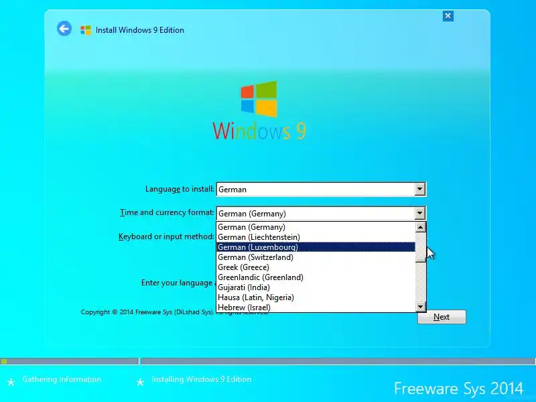536x402 pixels.
Task: Choose German (Switzerland) in the list
Action: click(x=316, y=257)
